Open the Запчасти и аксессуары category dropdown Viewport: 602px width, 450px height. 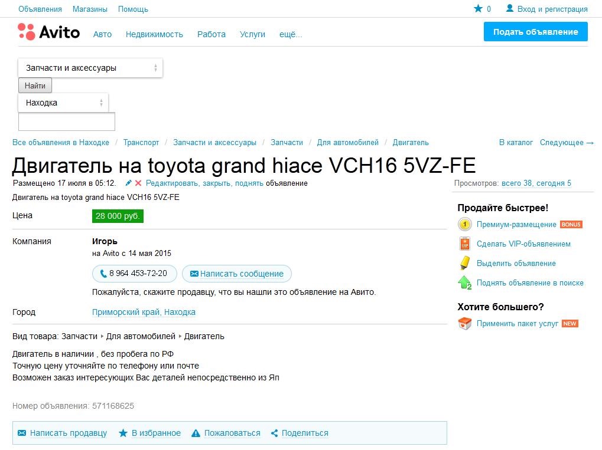(x=90, y=68)
